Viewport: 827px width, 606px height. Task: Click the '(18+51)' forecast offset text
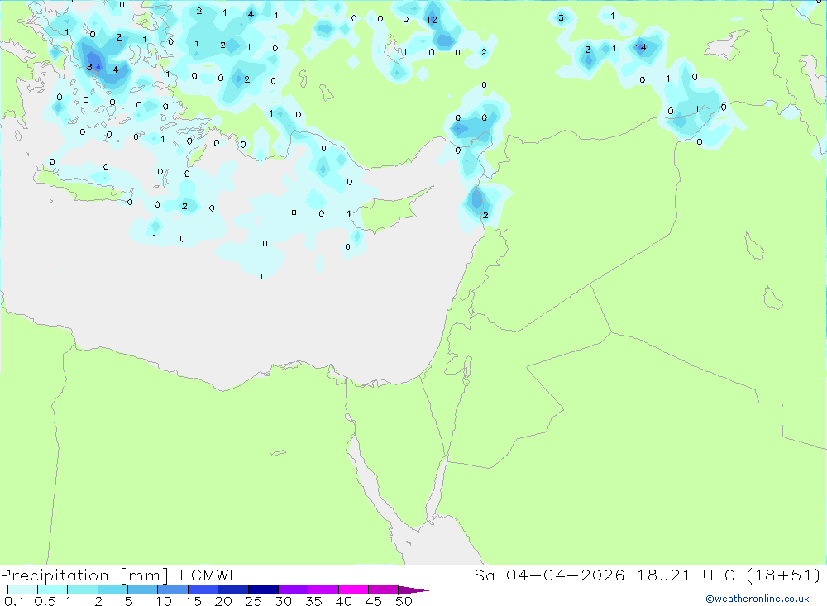(x=784, y=575)
